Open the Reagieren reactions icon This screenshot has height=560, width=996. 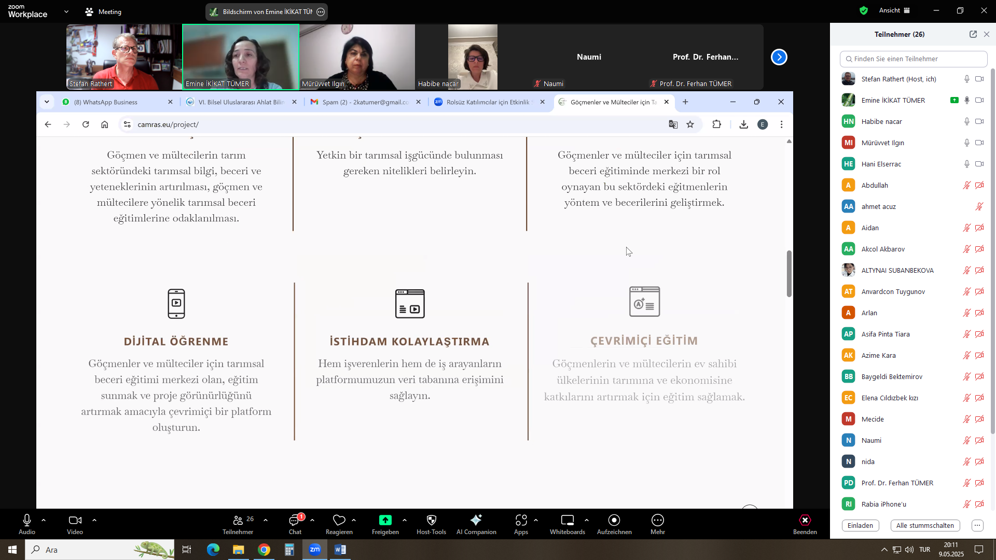click(339, 520)
